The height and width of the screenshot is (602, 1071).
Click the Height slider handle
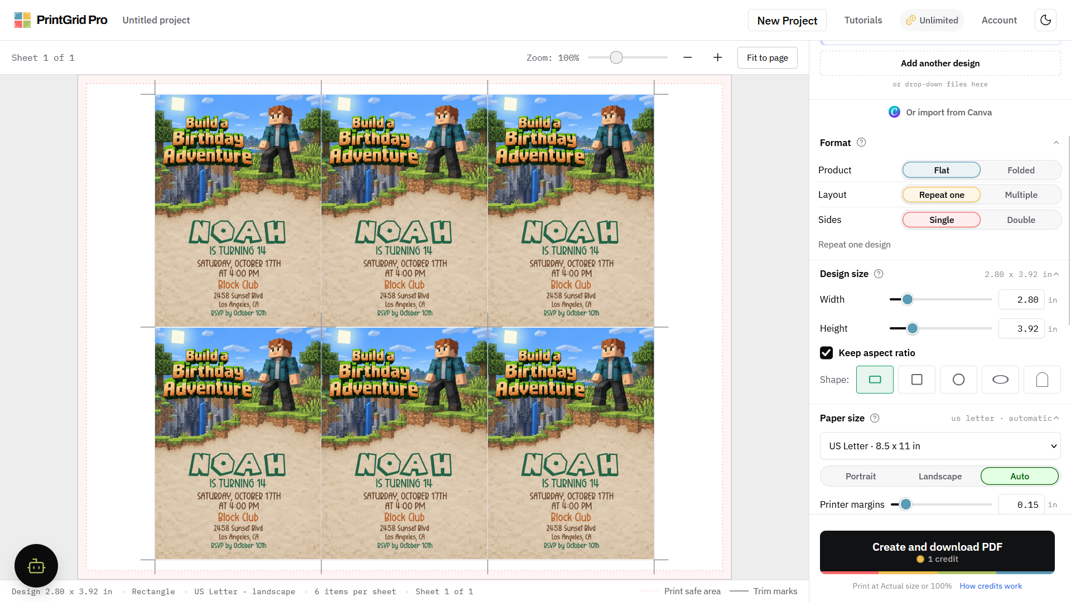[x=912, y=328]
